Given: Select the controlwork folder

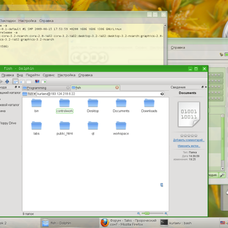Looking at the screenshot, I should click(x=64, y=106).
